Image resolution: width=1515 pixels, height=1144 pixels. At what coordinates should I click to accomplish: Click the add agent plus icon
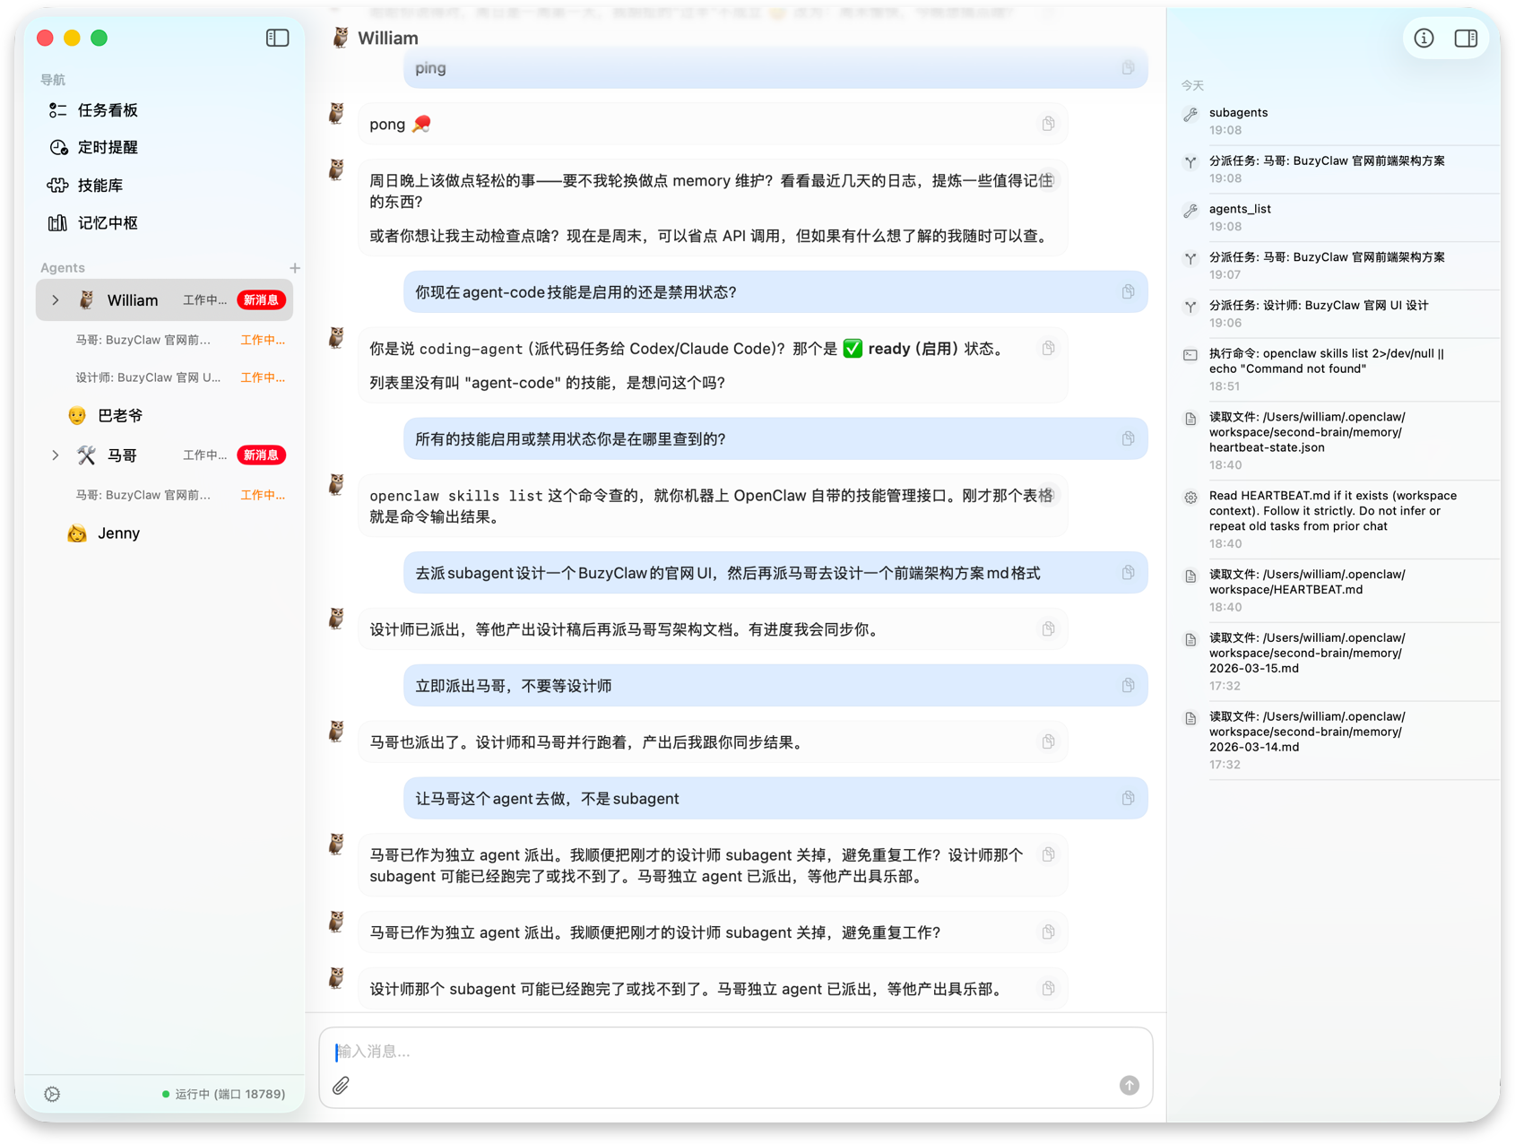(x=295, y=268)
